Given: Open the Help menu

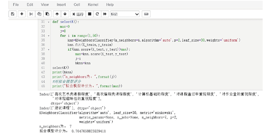Looking at the screenshot, I should tap(110, 5).
